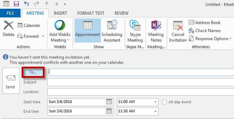Enable the All day event checkbox
Viewport: 234px width, 119px height.
coord(165,102)
